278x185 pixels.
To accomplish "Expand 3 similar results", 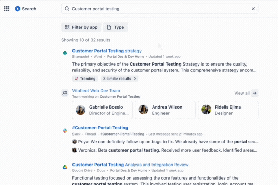I will point(120,79).
